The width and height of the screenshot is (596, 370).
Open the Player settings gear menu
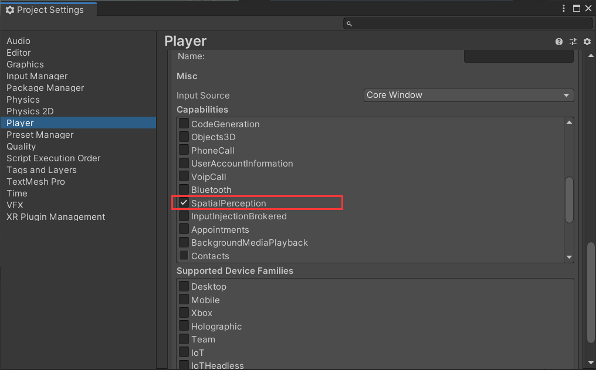[587, 42]
